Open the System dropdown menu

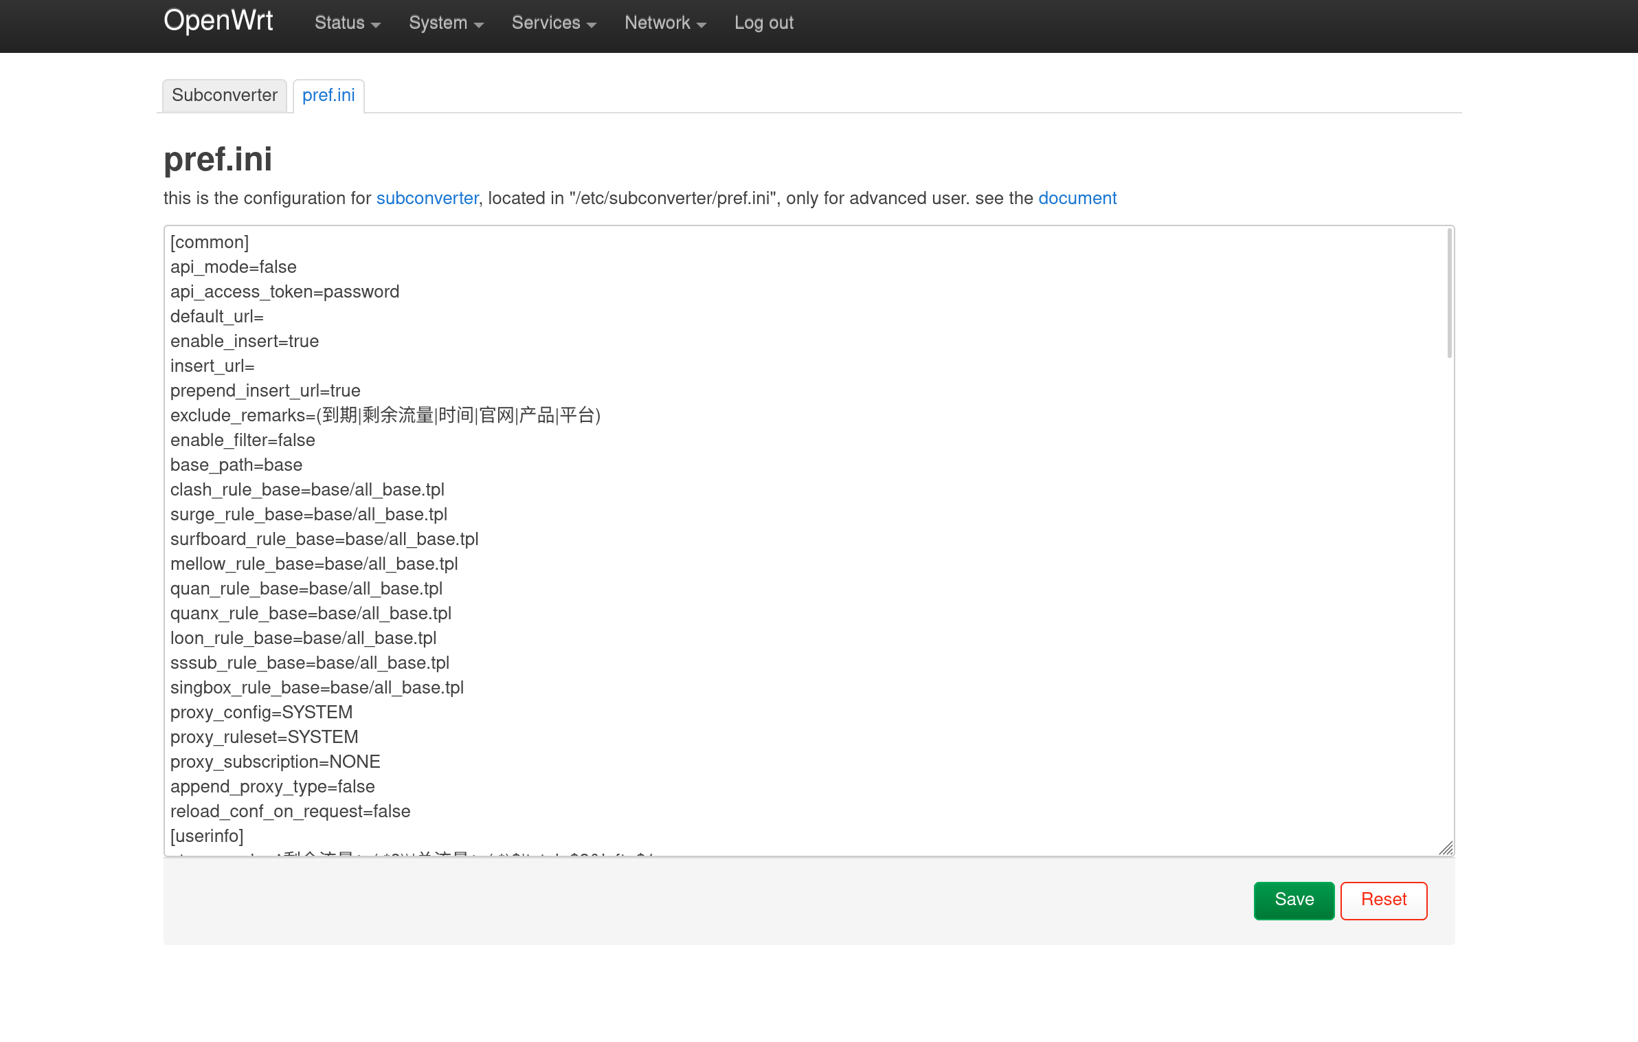pyautogui.click(x=446, y=23)
